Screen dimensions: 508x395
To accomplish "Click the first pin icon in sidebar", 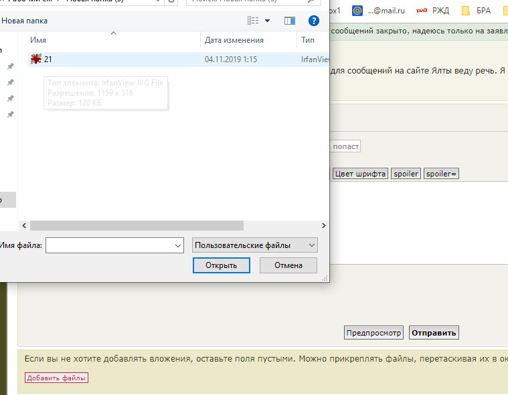I will [x=11, y=67].
